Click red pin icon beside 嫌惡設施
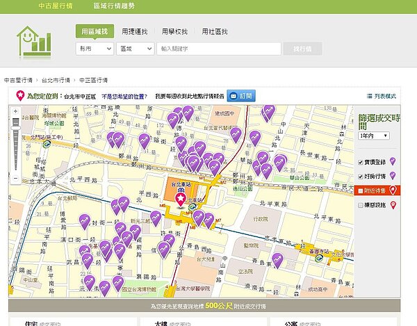The image size is (417, 326). click(393, 205)
